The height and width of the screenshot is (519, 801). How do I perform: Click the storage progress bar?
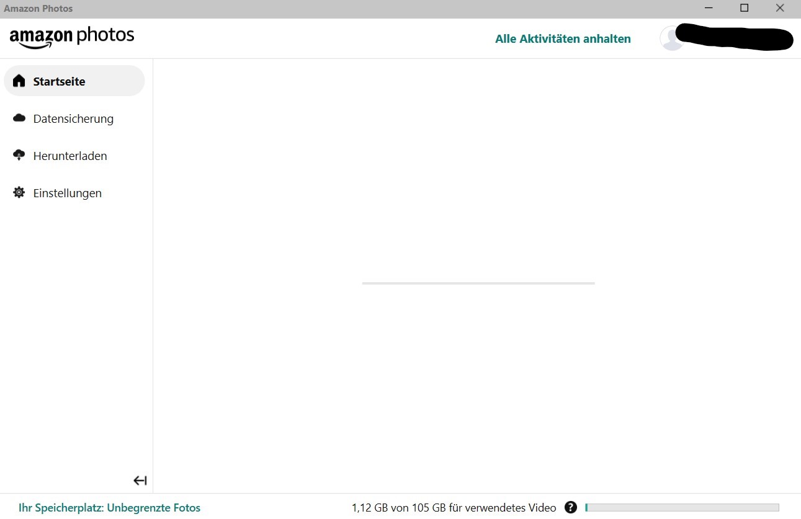click(x=681, y=507)
